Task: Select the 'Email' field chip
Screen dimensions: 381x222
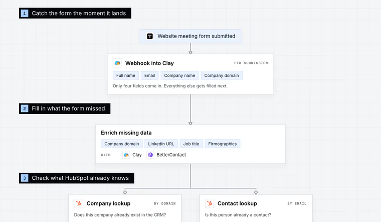Action: (x=150, y=75)
